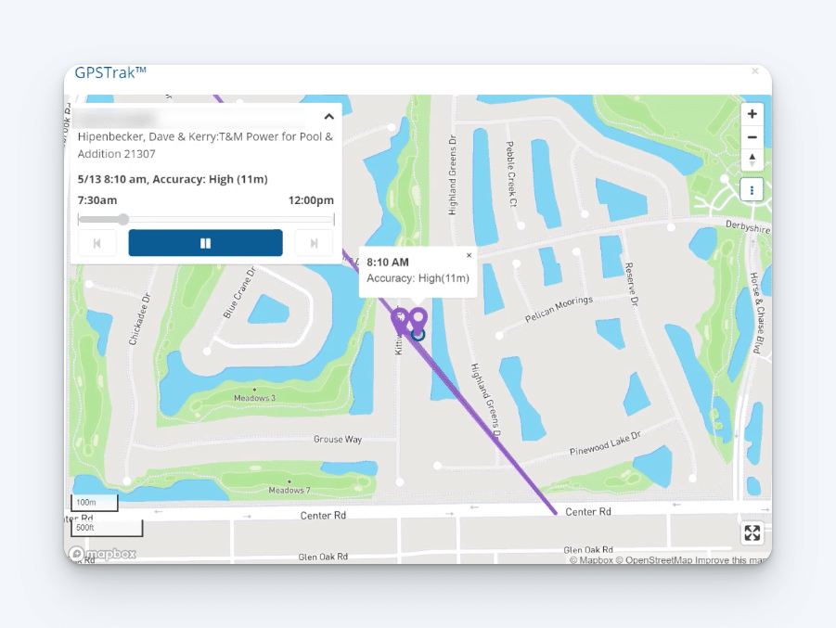Click the blue current position circle

(x=418, y=335)
